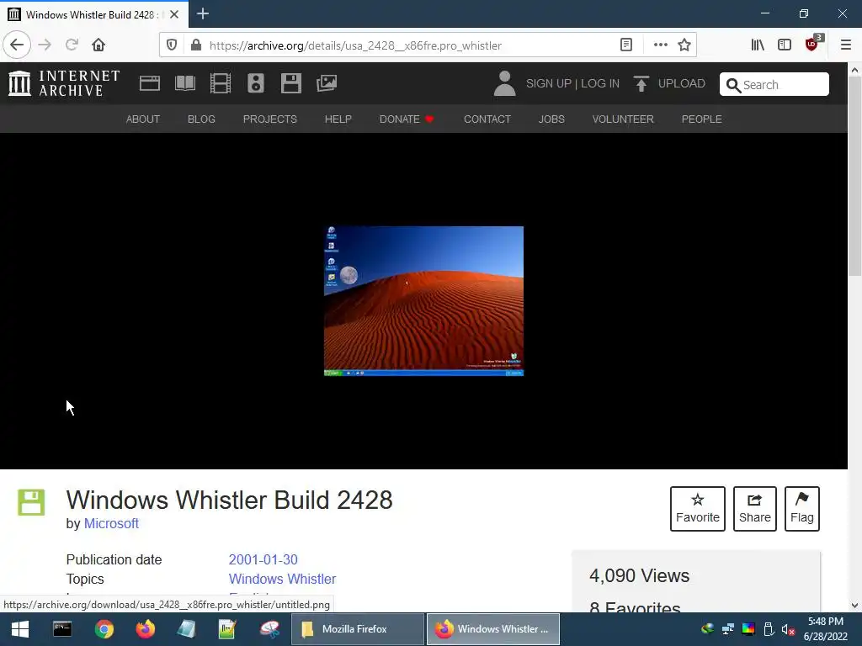862x646 pixels.
Task: Click the Publication date label
Action: [114, 559]
